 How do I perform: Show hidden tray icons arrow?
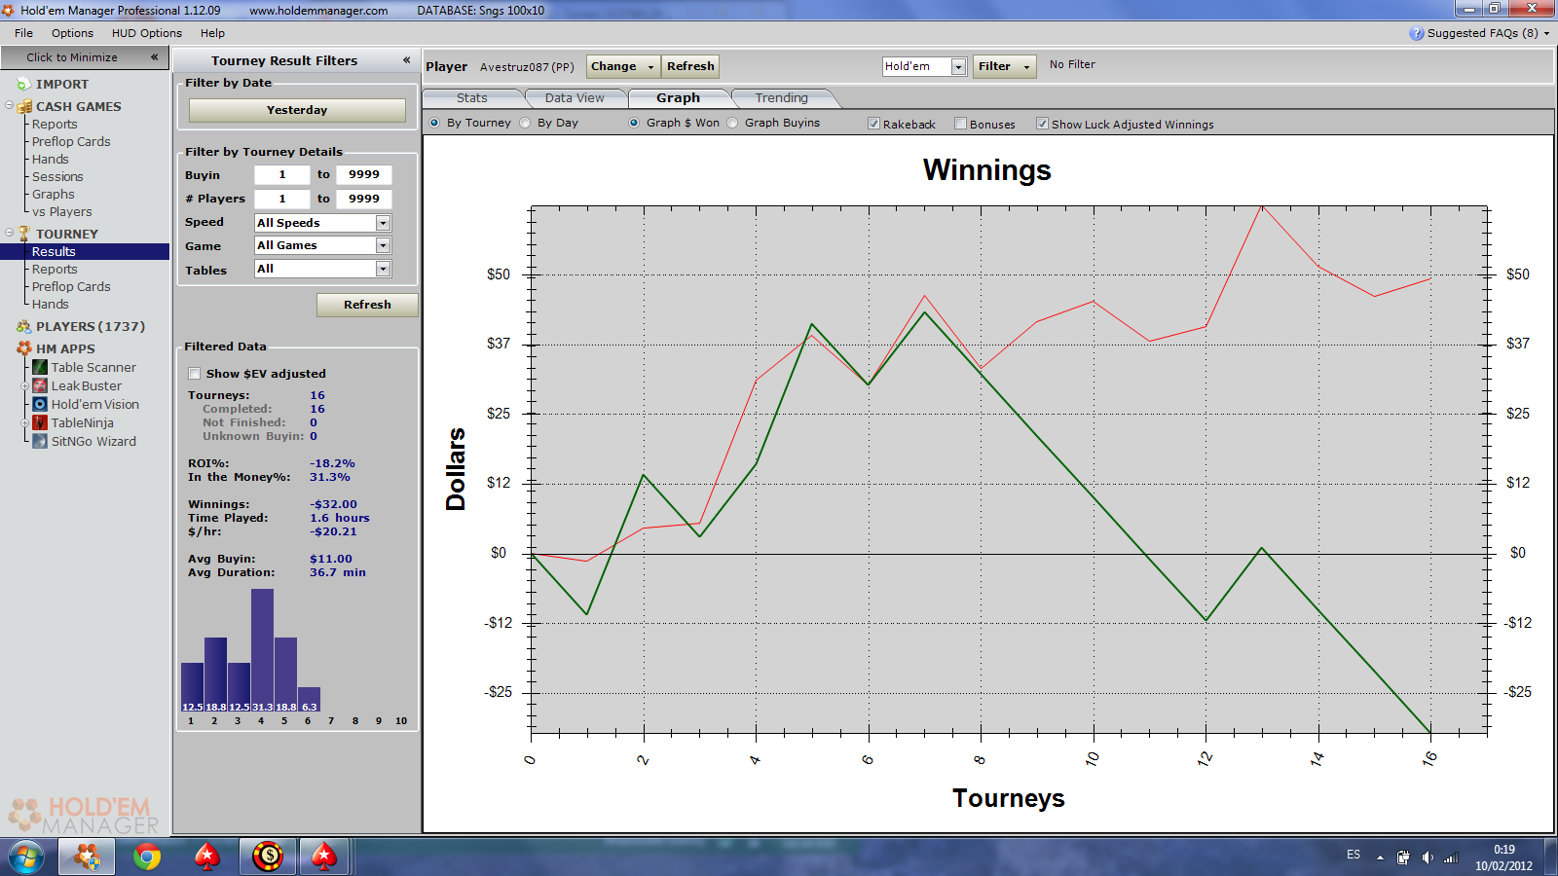[x=1380, y=858]
